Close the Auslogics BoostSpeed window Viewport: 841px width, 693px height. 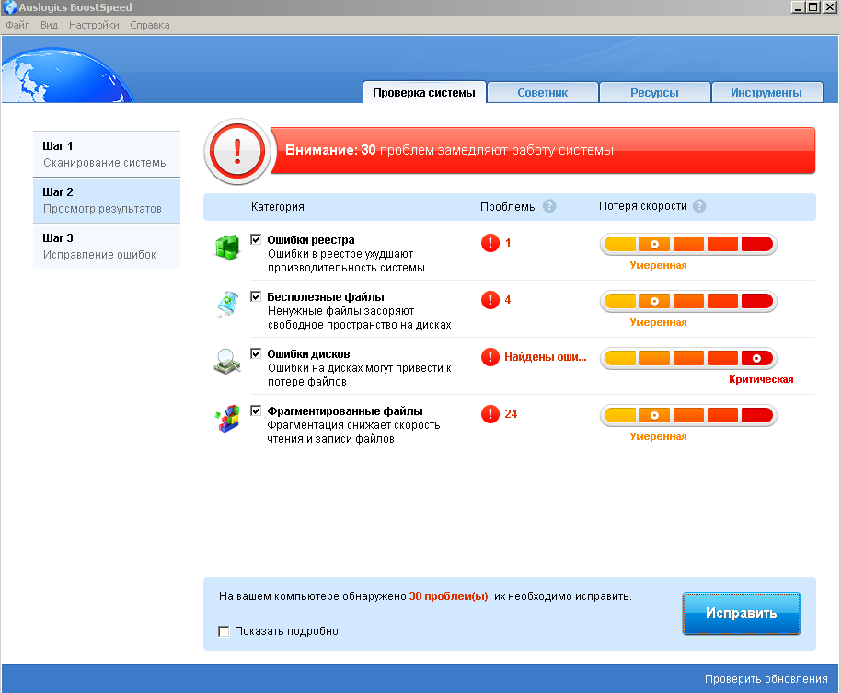pyautogui.click(x=830, y=7)
